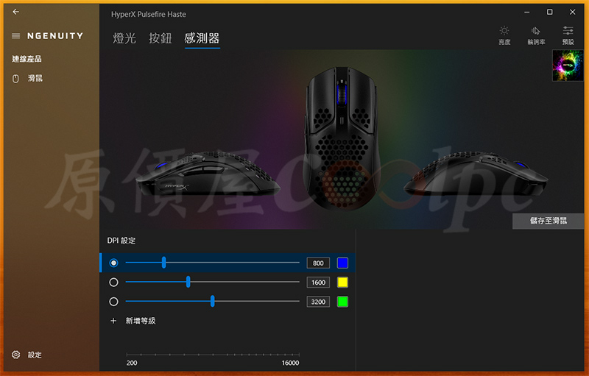Toggle the NGENUITY hamburger menu
This screenshot has height=376, width=589.
15,36
